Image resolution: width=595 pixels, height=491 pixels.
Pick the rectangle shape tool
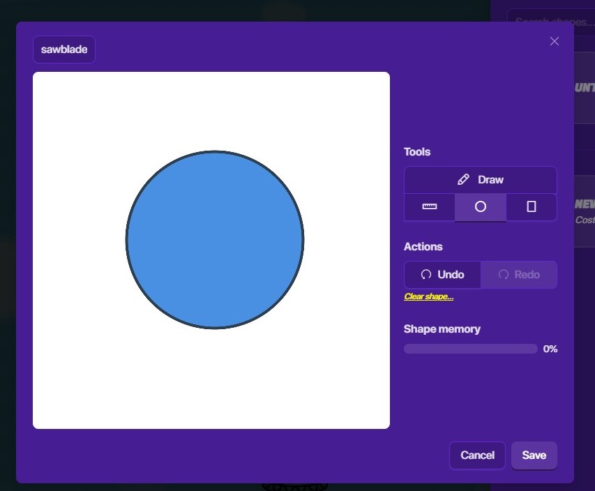[532, 207]
